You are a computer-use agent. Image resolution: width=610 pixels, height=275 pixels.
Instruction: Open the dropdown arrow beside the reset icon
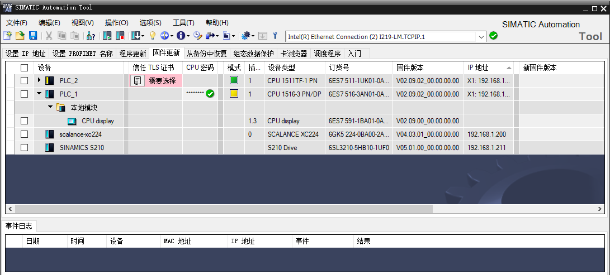point(172,36)
